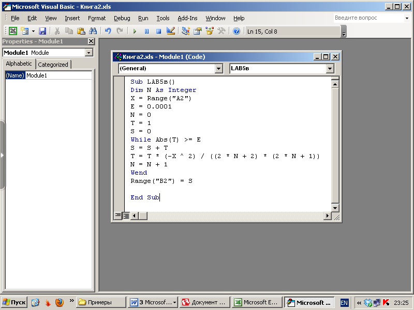The image size is (414, 310).
Task: Switch to the Microsoft Word taskbar group
Action: (153, 302)
